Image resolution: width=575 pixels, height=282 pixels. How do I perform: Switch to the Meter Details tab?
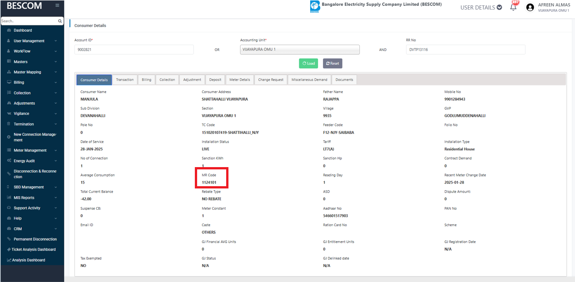click(x=240, y=80)
